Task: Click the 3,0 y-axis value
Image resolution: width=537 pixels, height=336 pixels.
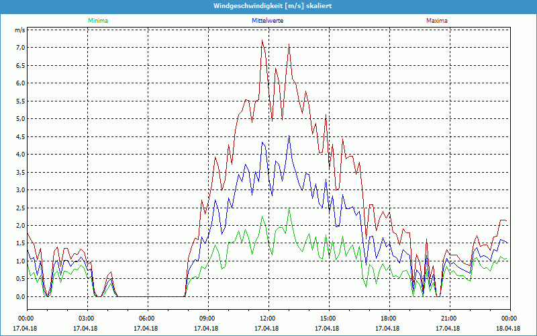Action: tap(21, 190)
